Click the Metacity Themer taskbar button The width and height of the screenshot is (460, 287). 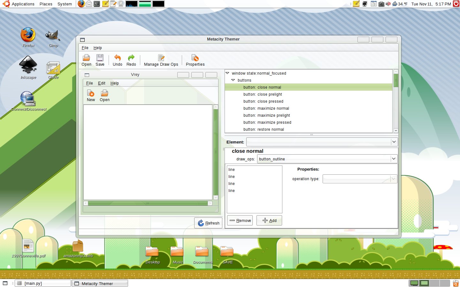[100, 283]
